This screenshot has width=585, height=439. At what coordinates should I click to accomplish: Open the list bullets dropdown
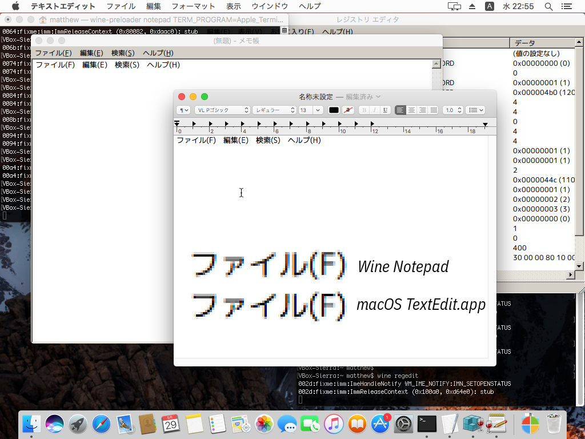click(x=475, y=110)
